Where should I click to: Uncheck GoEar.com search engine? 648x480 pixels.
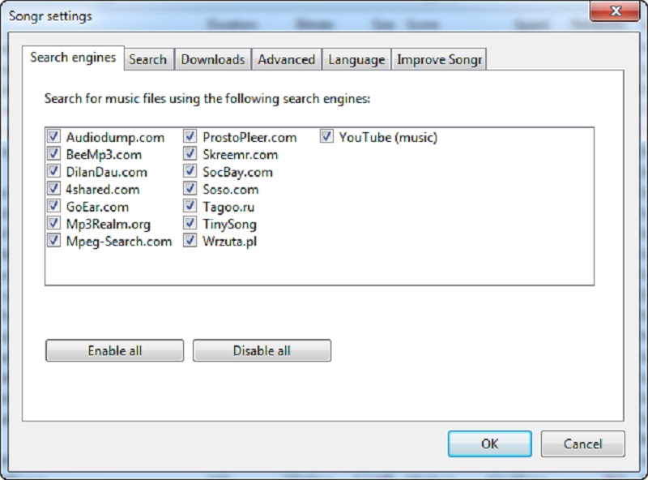coord(53,206)
